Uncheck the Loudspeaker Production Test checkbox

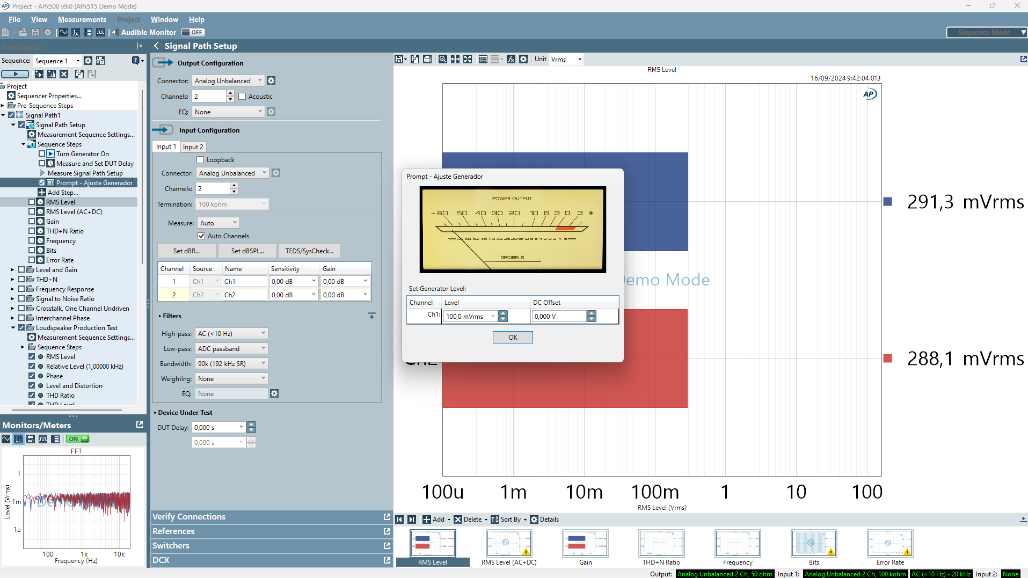point(21,328)
